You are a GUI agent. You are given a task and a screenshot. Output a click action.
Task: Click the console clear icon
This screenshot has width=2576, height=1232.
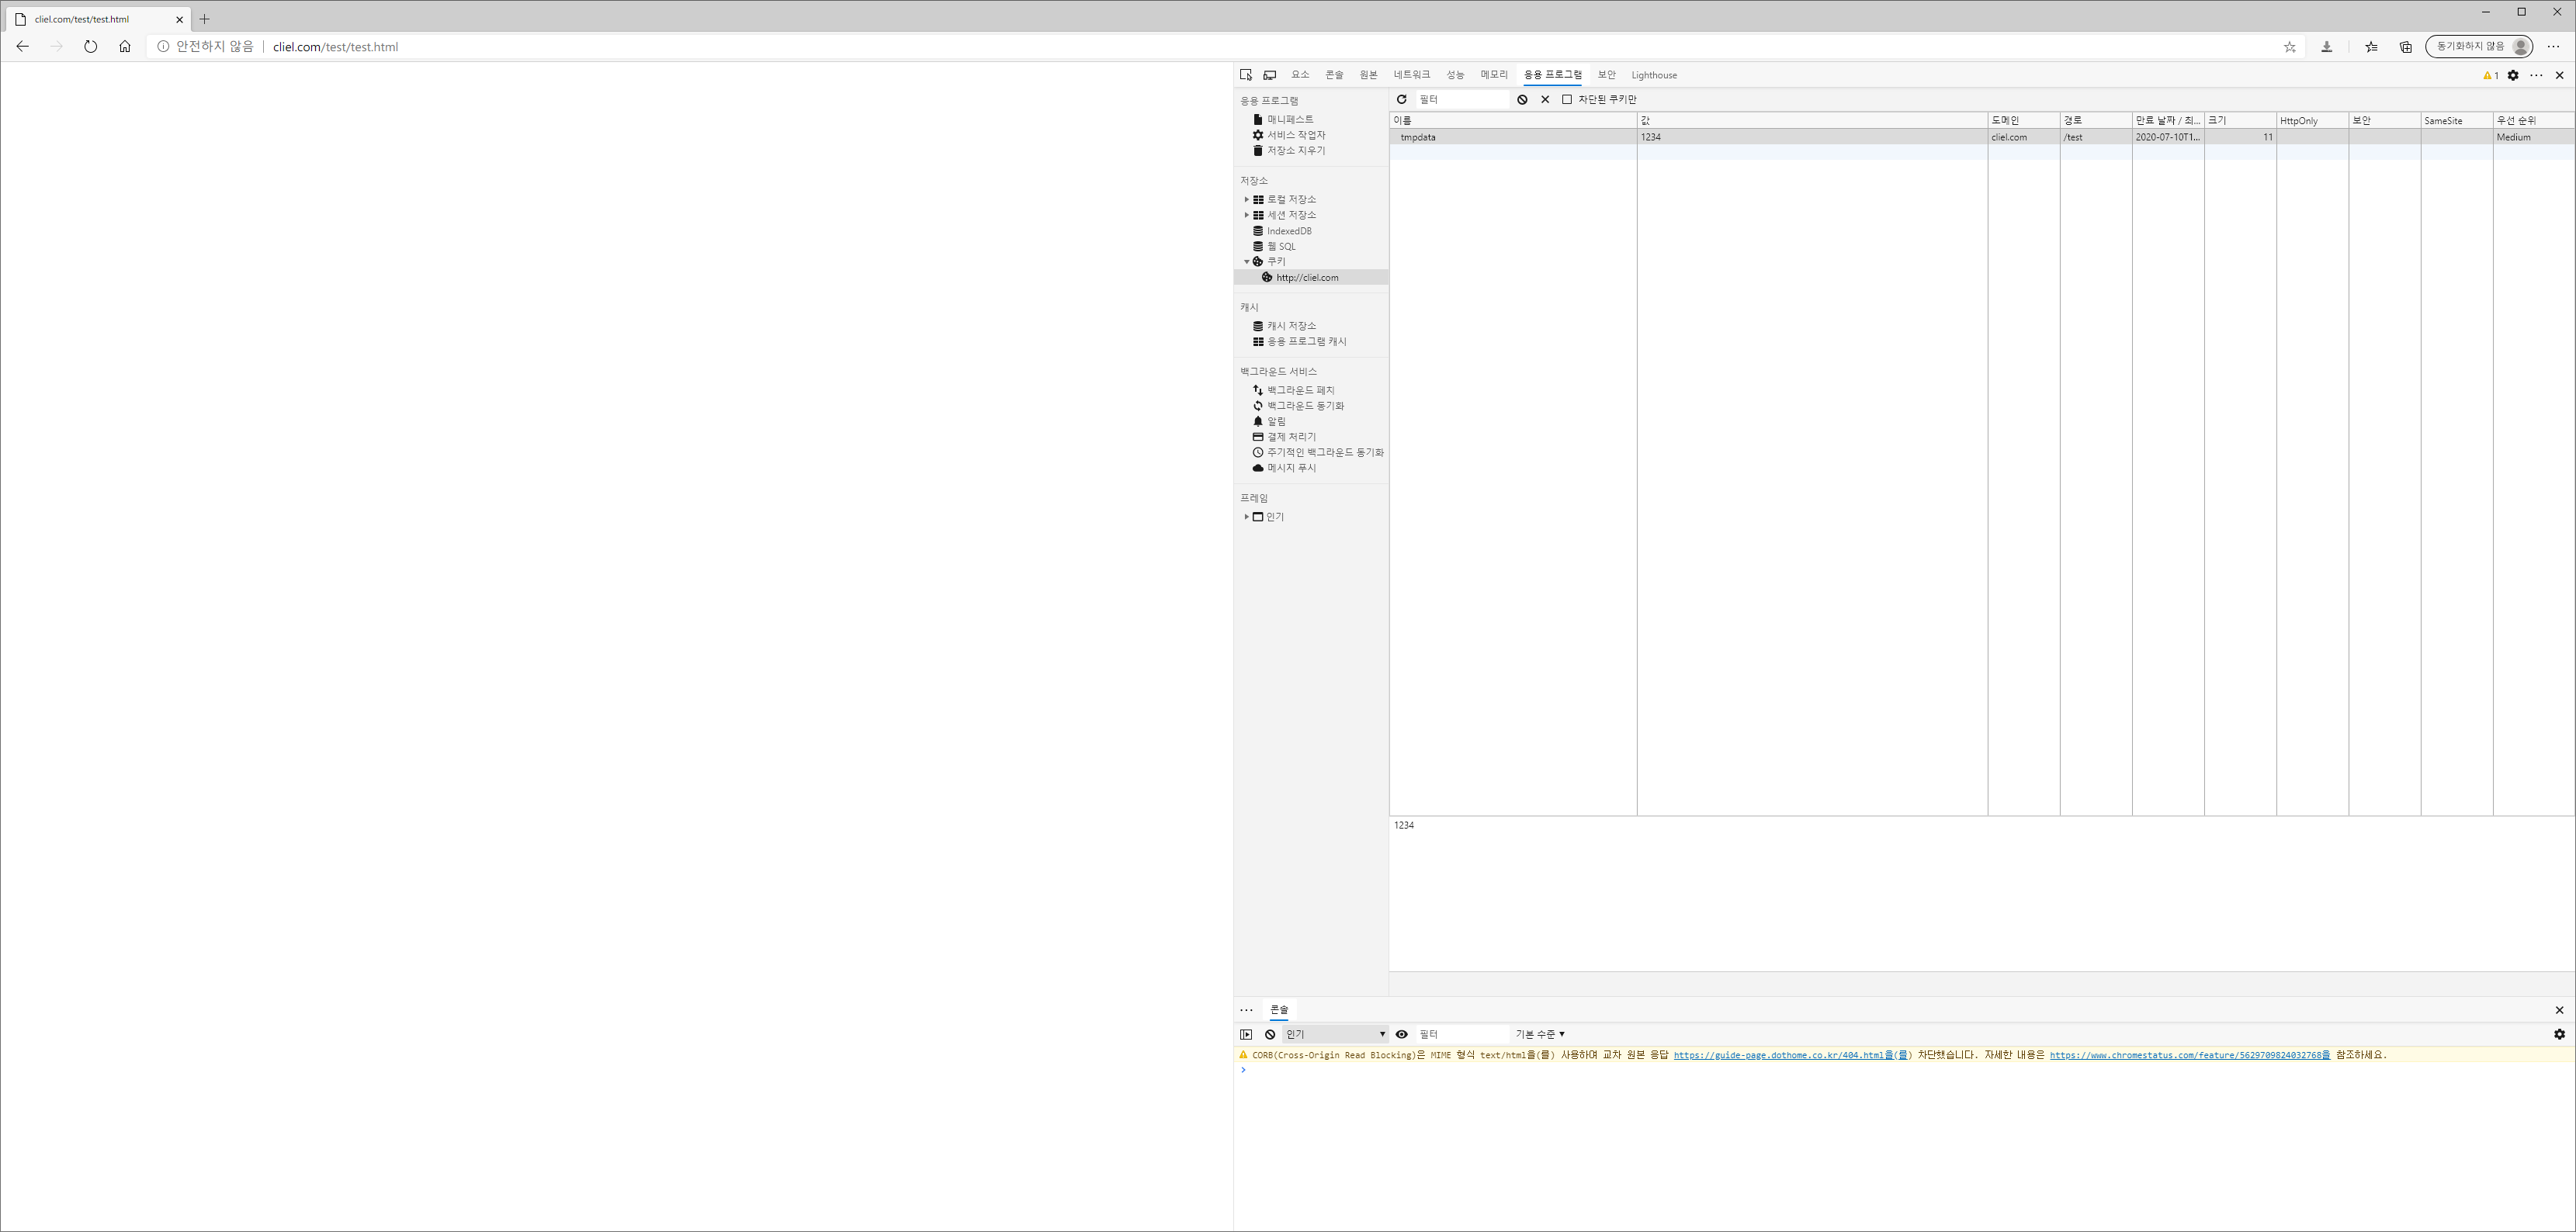coord(1270,1034)
